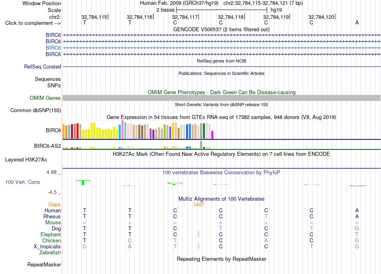Click the GENCODE V50lift37 track title
This screenshot has width=381, height=274.
click(221, 29)
